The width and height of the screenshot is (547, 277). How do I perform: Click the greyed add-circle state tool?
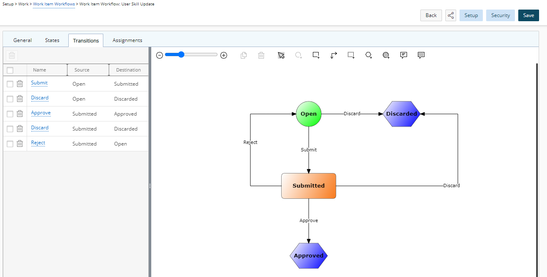tap(299, 55)
